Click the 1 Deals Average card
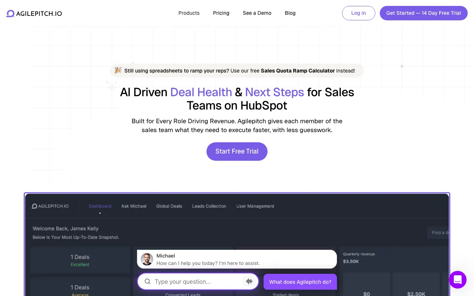 pyautogui.click(x=80, y=287)
